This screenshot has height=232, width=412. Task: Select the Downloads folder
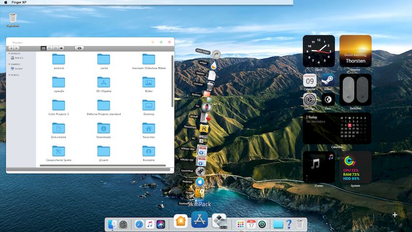coord(104,131)
